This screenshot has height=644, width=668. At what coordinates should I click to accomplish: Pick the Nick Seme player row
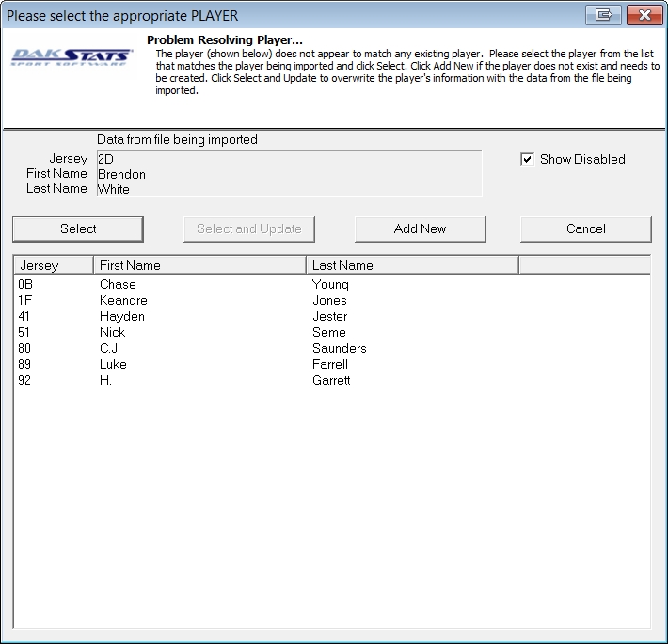(112, 332)
